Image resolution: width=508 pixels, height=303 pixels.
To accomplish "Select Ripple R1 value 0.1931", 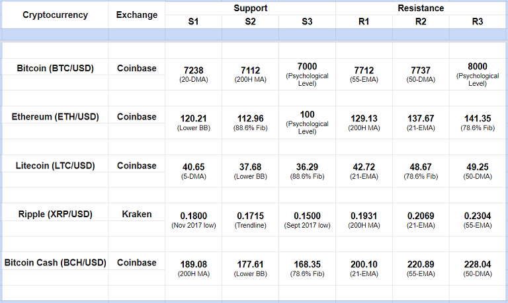I will (x=364, y=216).
